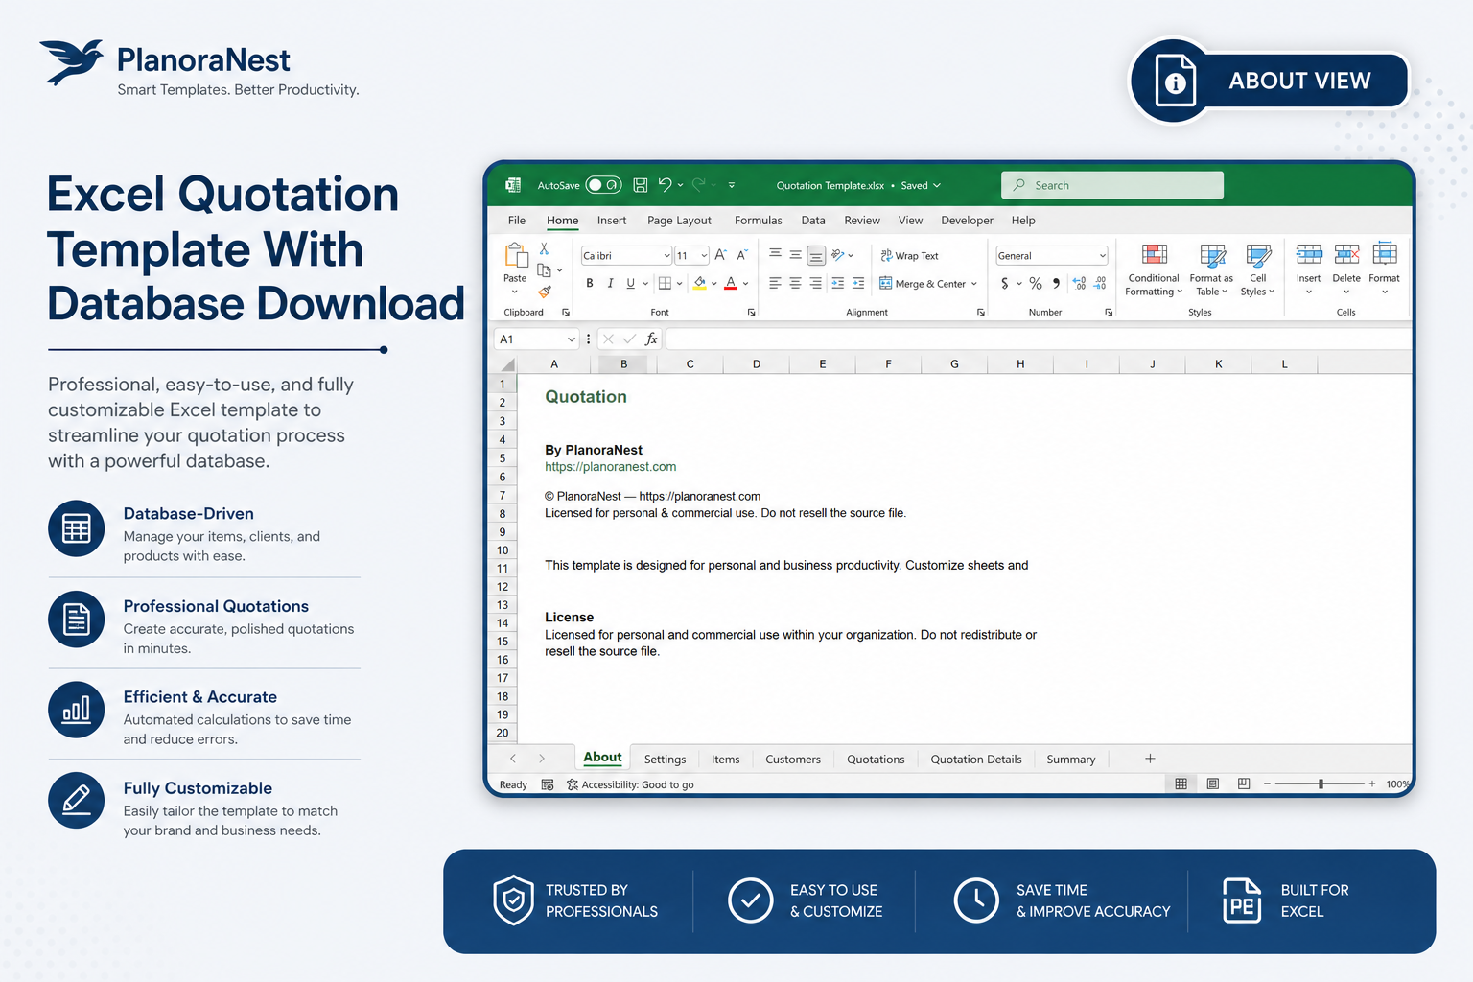Expand the Name Box A1 dropdown
1473x982 pixels.
(x=572, y=339)
